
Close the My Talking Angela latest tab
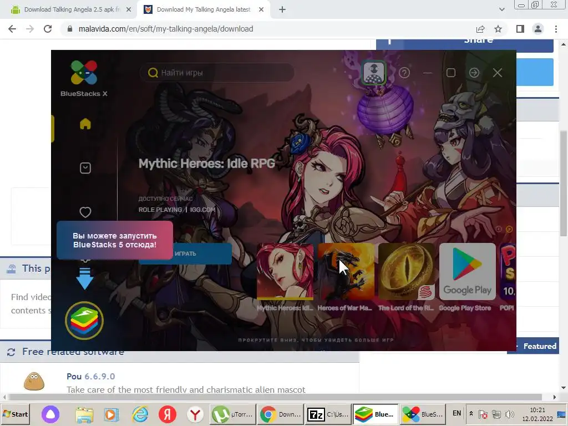pos(261,10)
